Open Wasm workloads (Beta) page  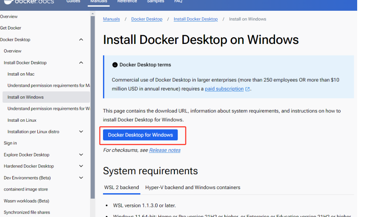(x=26, y=201)
